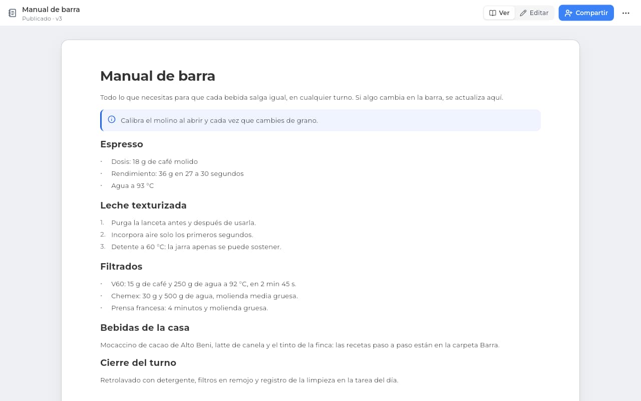Click the Filtrados section heading
Viewport: 641px width, 401px height.
pyautogui.click(x=121, y=267)
